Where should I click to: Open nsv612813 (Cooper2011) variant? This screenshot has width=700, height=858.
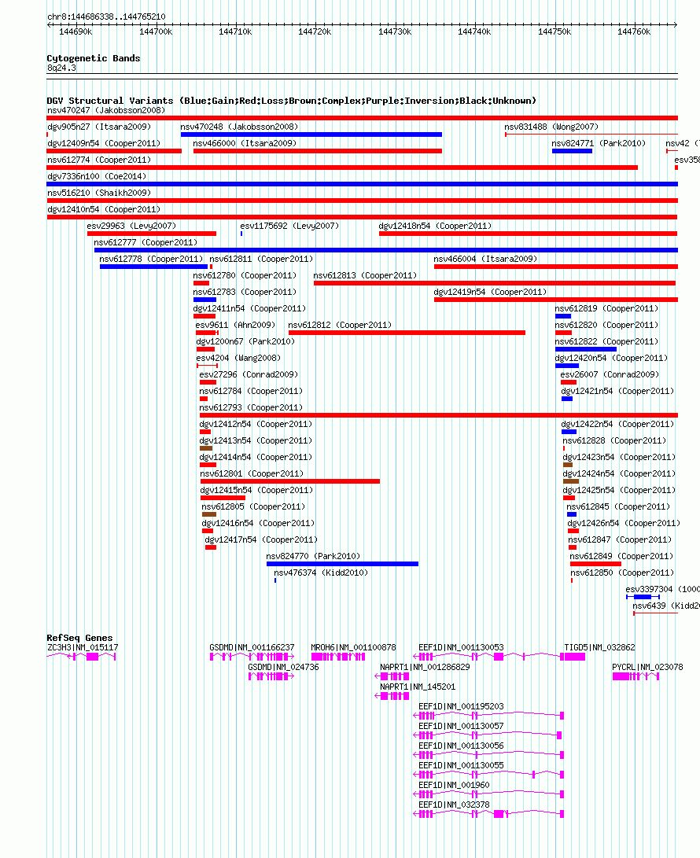click(365, 274)
